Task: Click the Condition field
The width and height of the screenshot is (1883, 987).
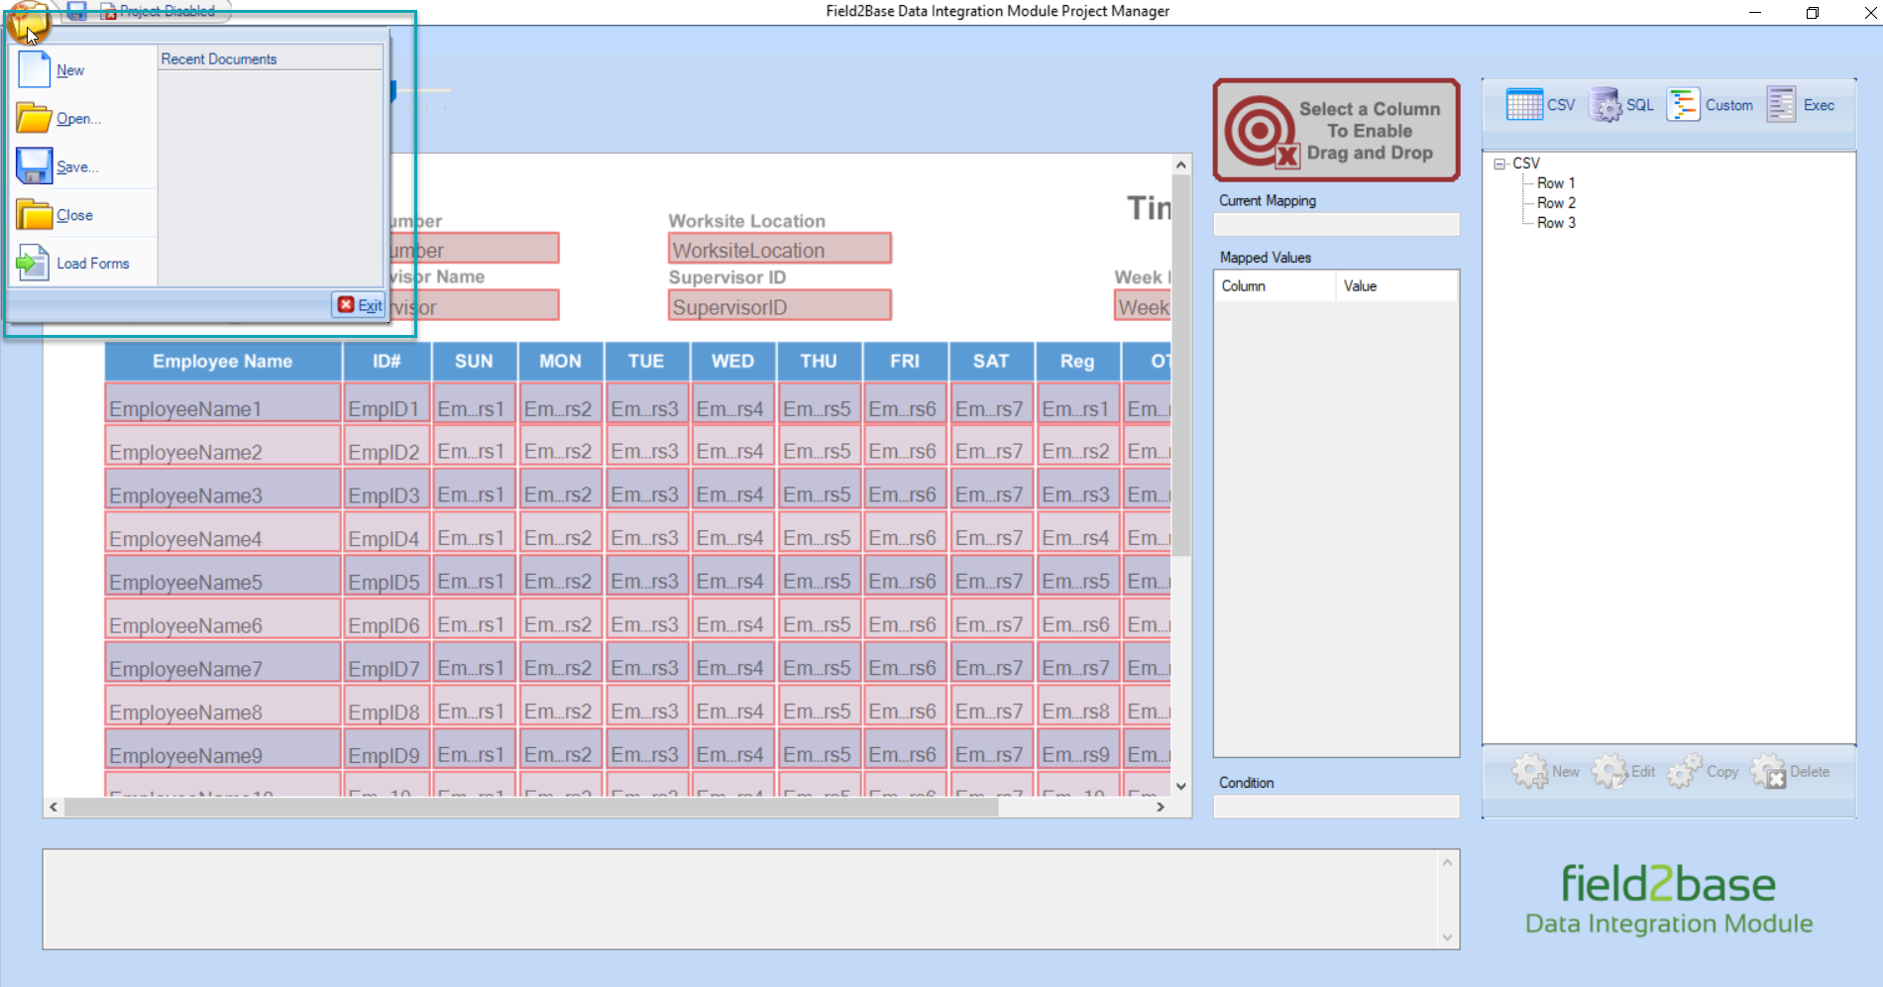Action: (x=1336, y=807)
